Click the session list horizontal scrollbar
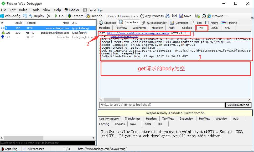Image resolution: width=254 pixels, height=152 pixels. pos(48,138)
